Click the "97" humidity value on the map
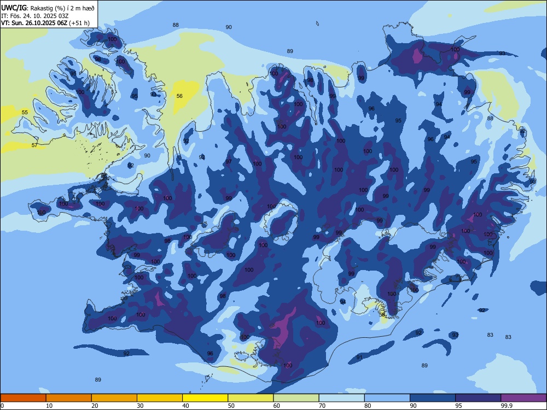547x410 pixels. coord(229,161)
